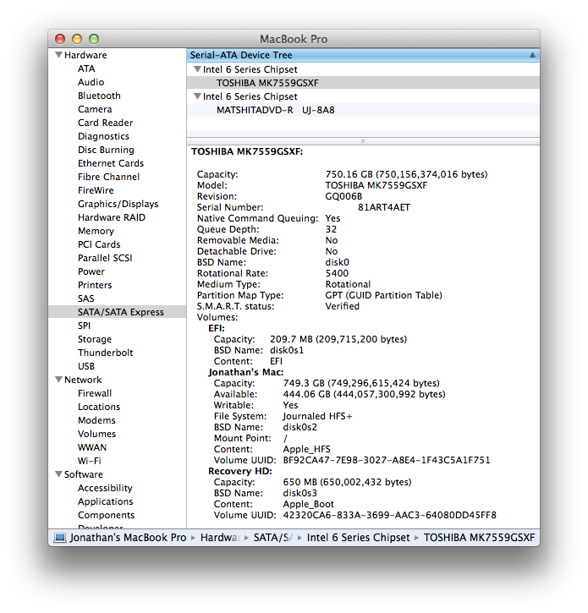This screenshot has width=588, height=613.
Task: Select Volumes under Network
Action: (x=96, y=434)
